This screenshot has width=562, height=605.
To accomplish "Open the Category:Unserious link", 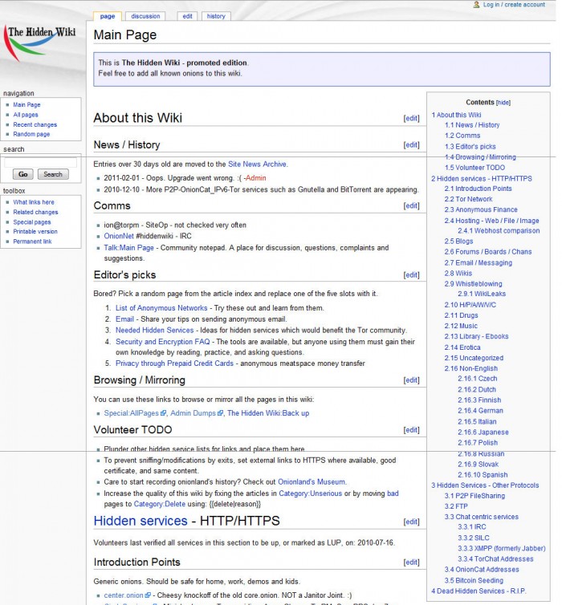I will [x=311, y=493].
